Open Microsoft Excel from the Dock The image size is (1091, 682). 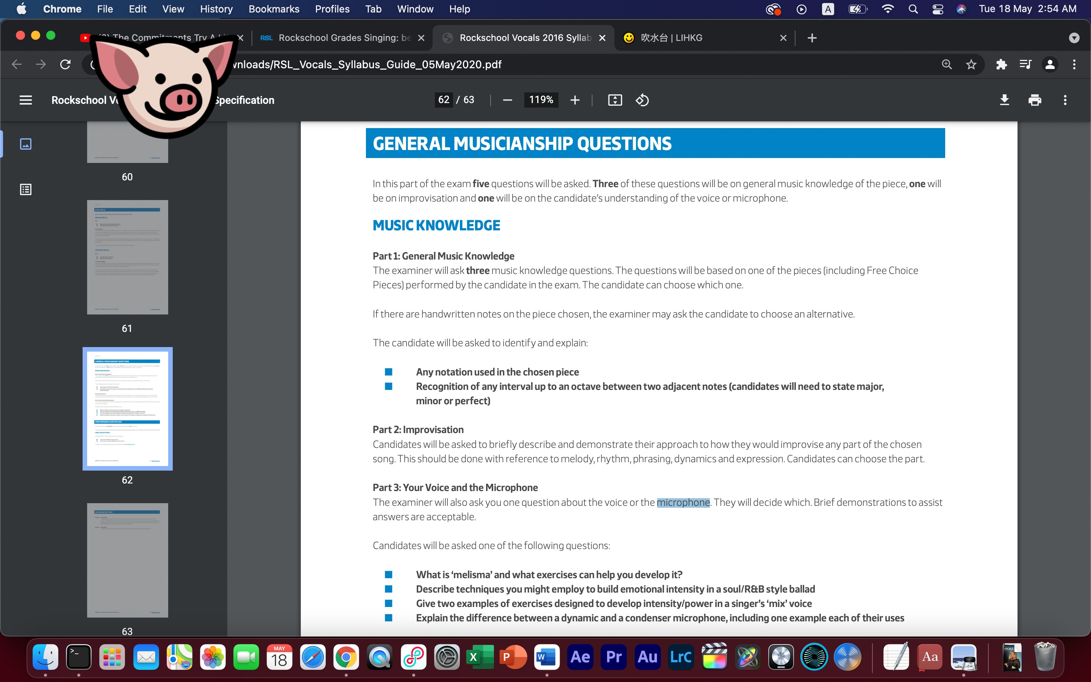(480, 657)
